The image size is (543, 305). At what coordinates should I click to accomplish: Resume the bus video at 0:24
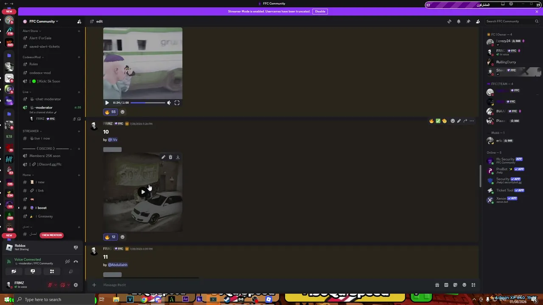(107, 103)
